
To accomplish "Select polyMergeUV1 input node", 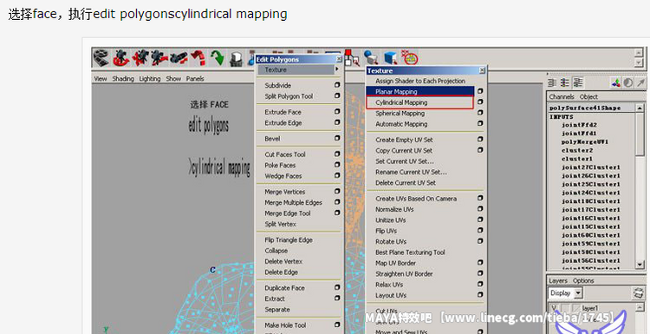I will click(x=584, y=142).
